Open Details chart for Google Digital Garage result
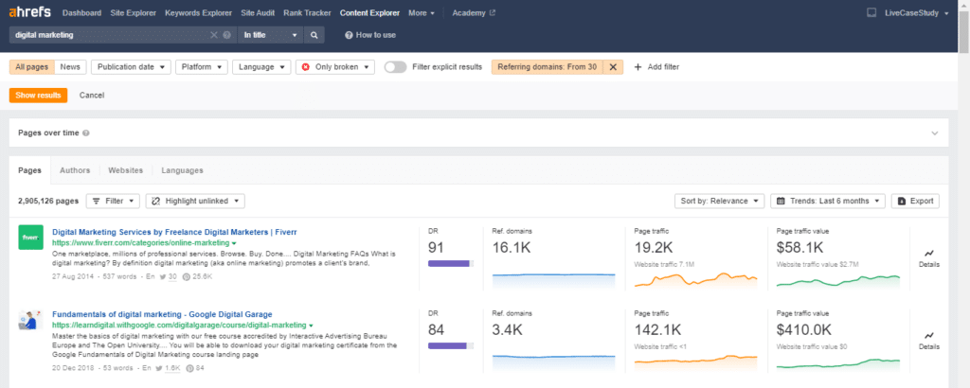The image size is (970, 388). point(928,341)
